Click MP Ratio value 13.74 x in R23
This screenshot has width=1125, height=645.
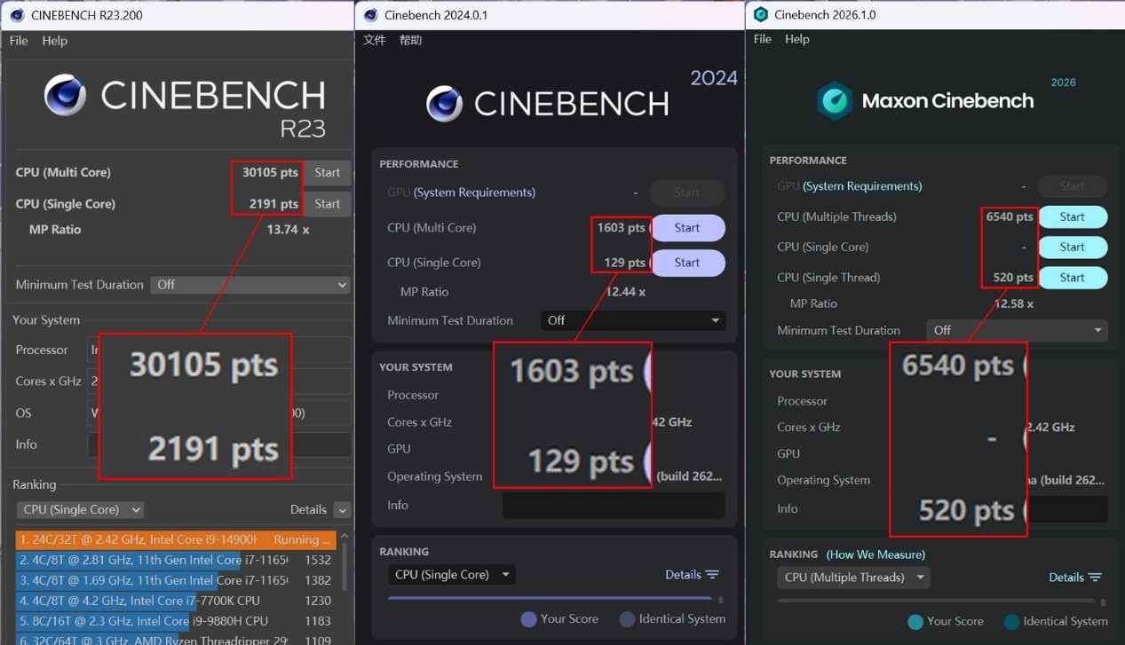(x=288, y=230)
